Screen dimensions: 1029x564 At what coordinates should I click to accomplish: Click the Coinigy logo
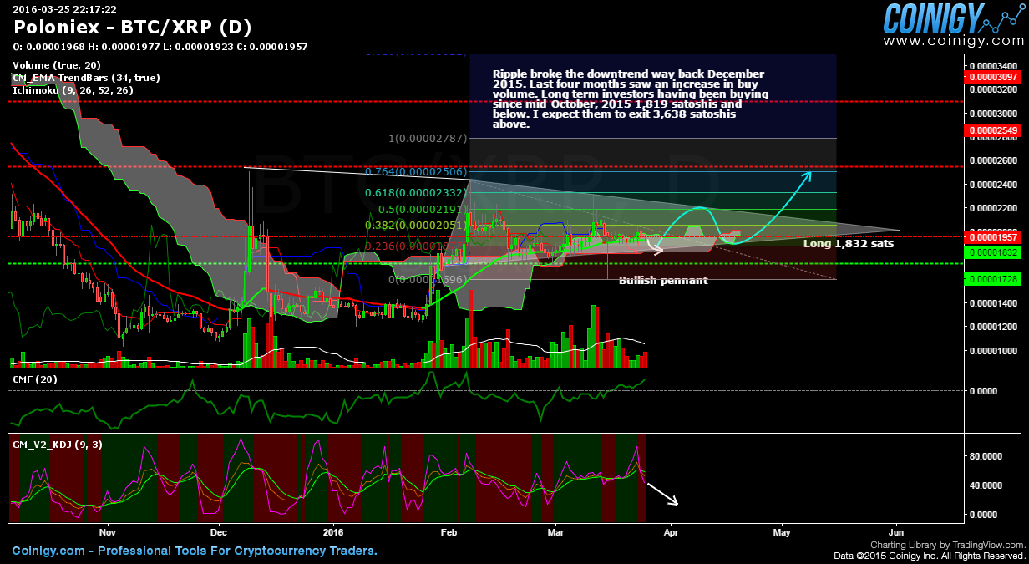pyautogui.click(x=954, y=18)
